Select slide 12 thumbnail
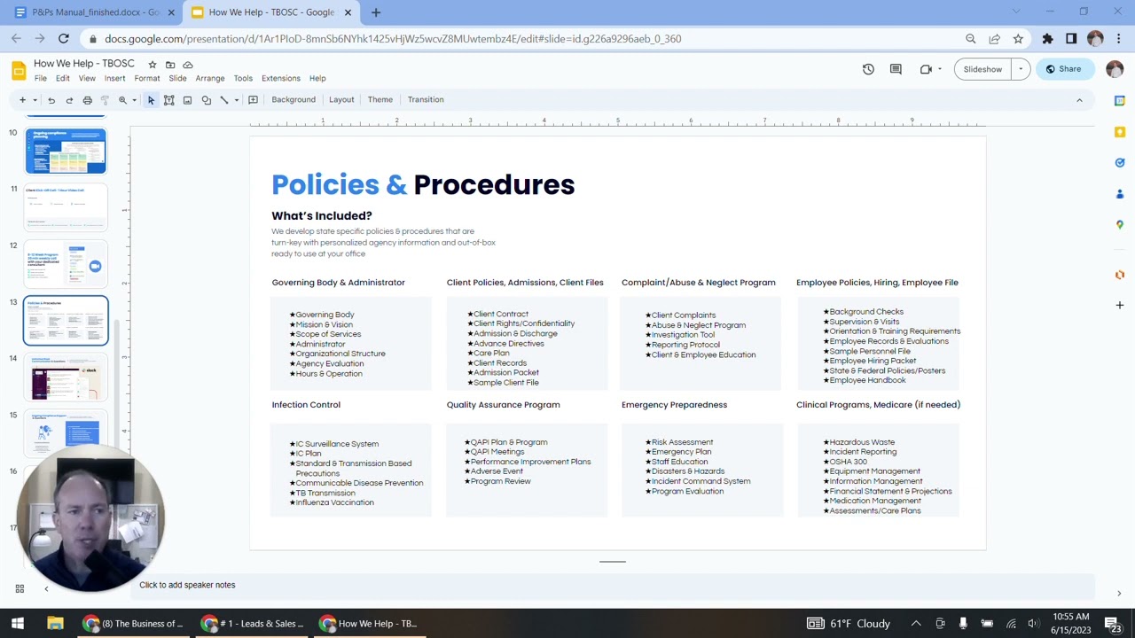Image resolution: width=1135 pixels, height=638 pixels. click(x=66, y=264)
